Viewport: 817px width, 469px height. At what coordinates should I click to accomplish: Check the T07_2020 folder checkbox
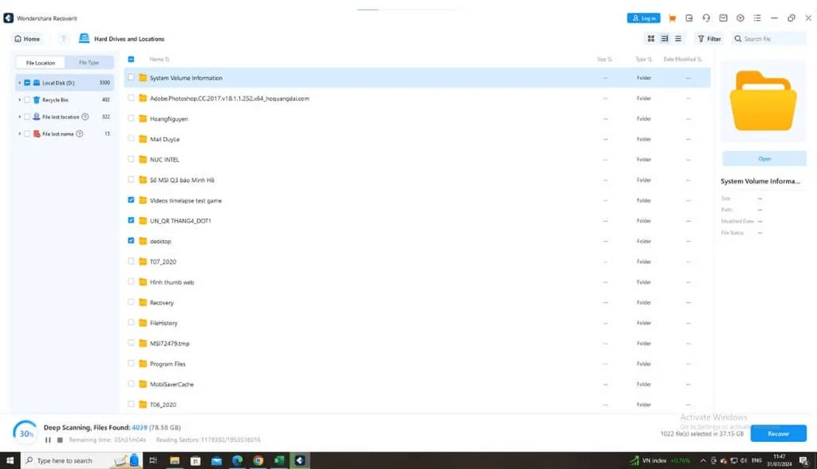point(131,261)
